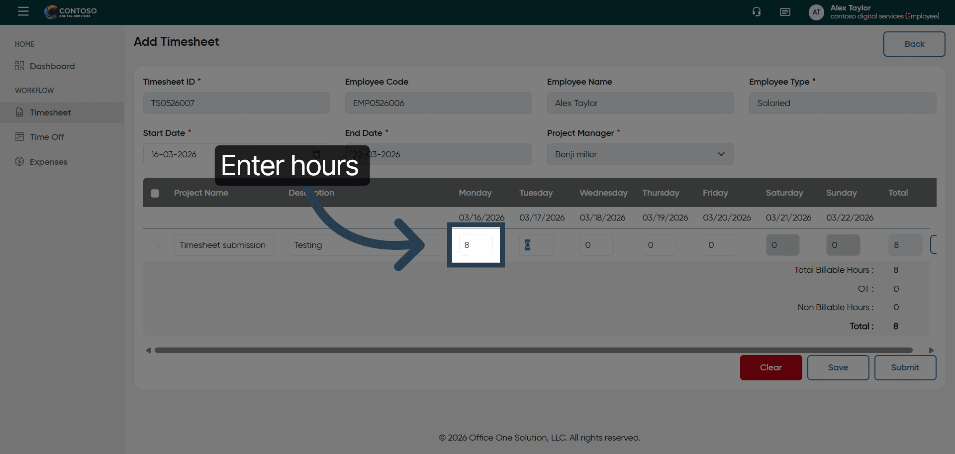The image size is (955, 454).
Task: Open the Timesheet submission project selector
Action: pos(223,245)
